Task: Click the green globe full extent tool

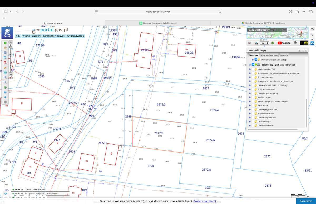Action: coord(5,87)
